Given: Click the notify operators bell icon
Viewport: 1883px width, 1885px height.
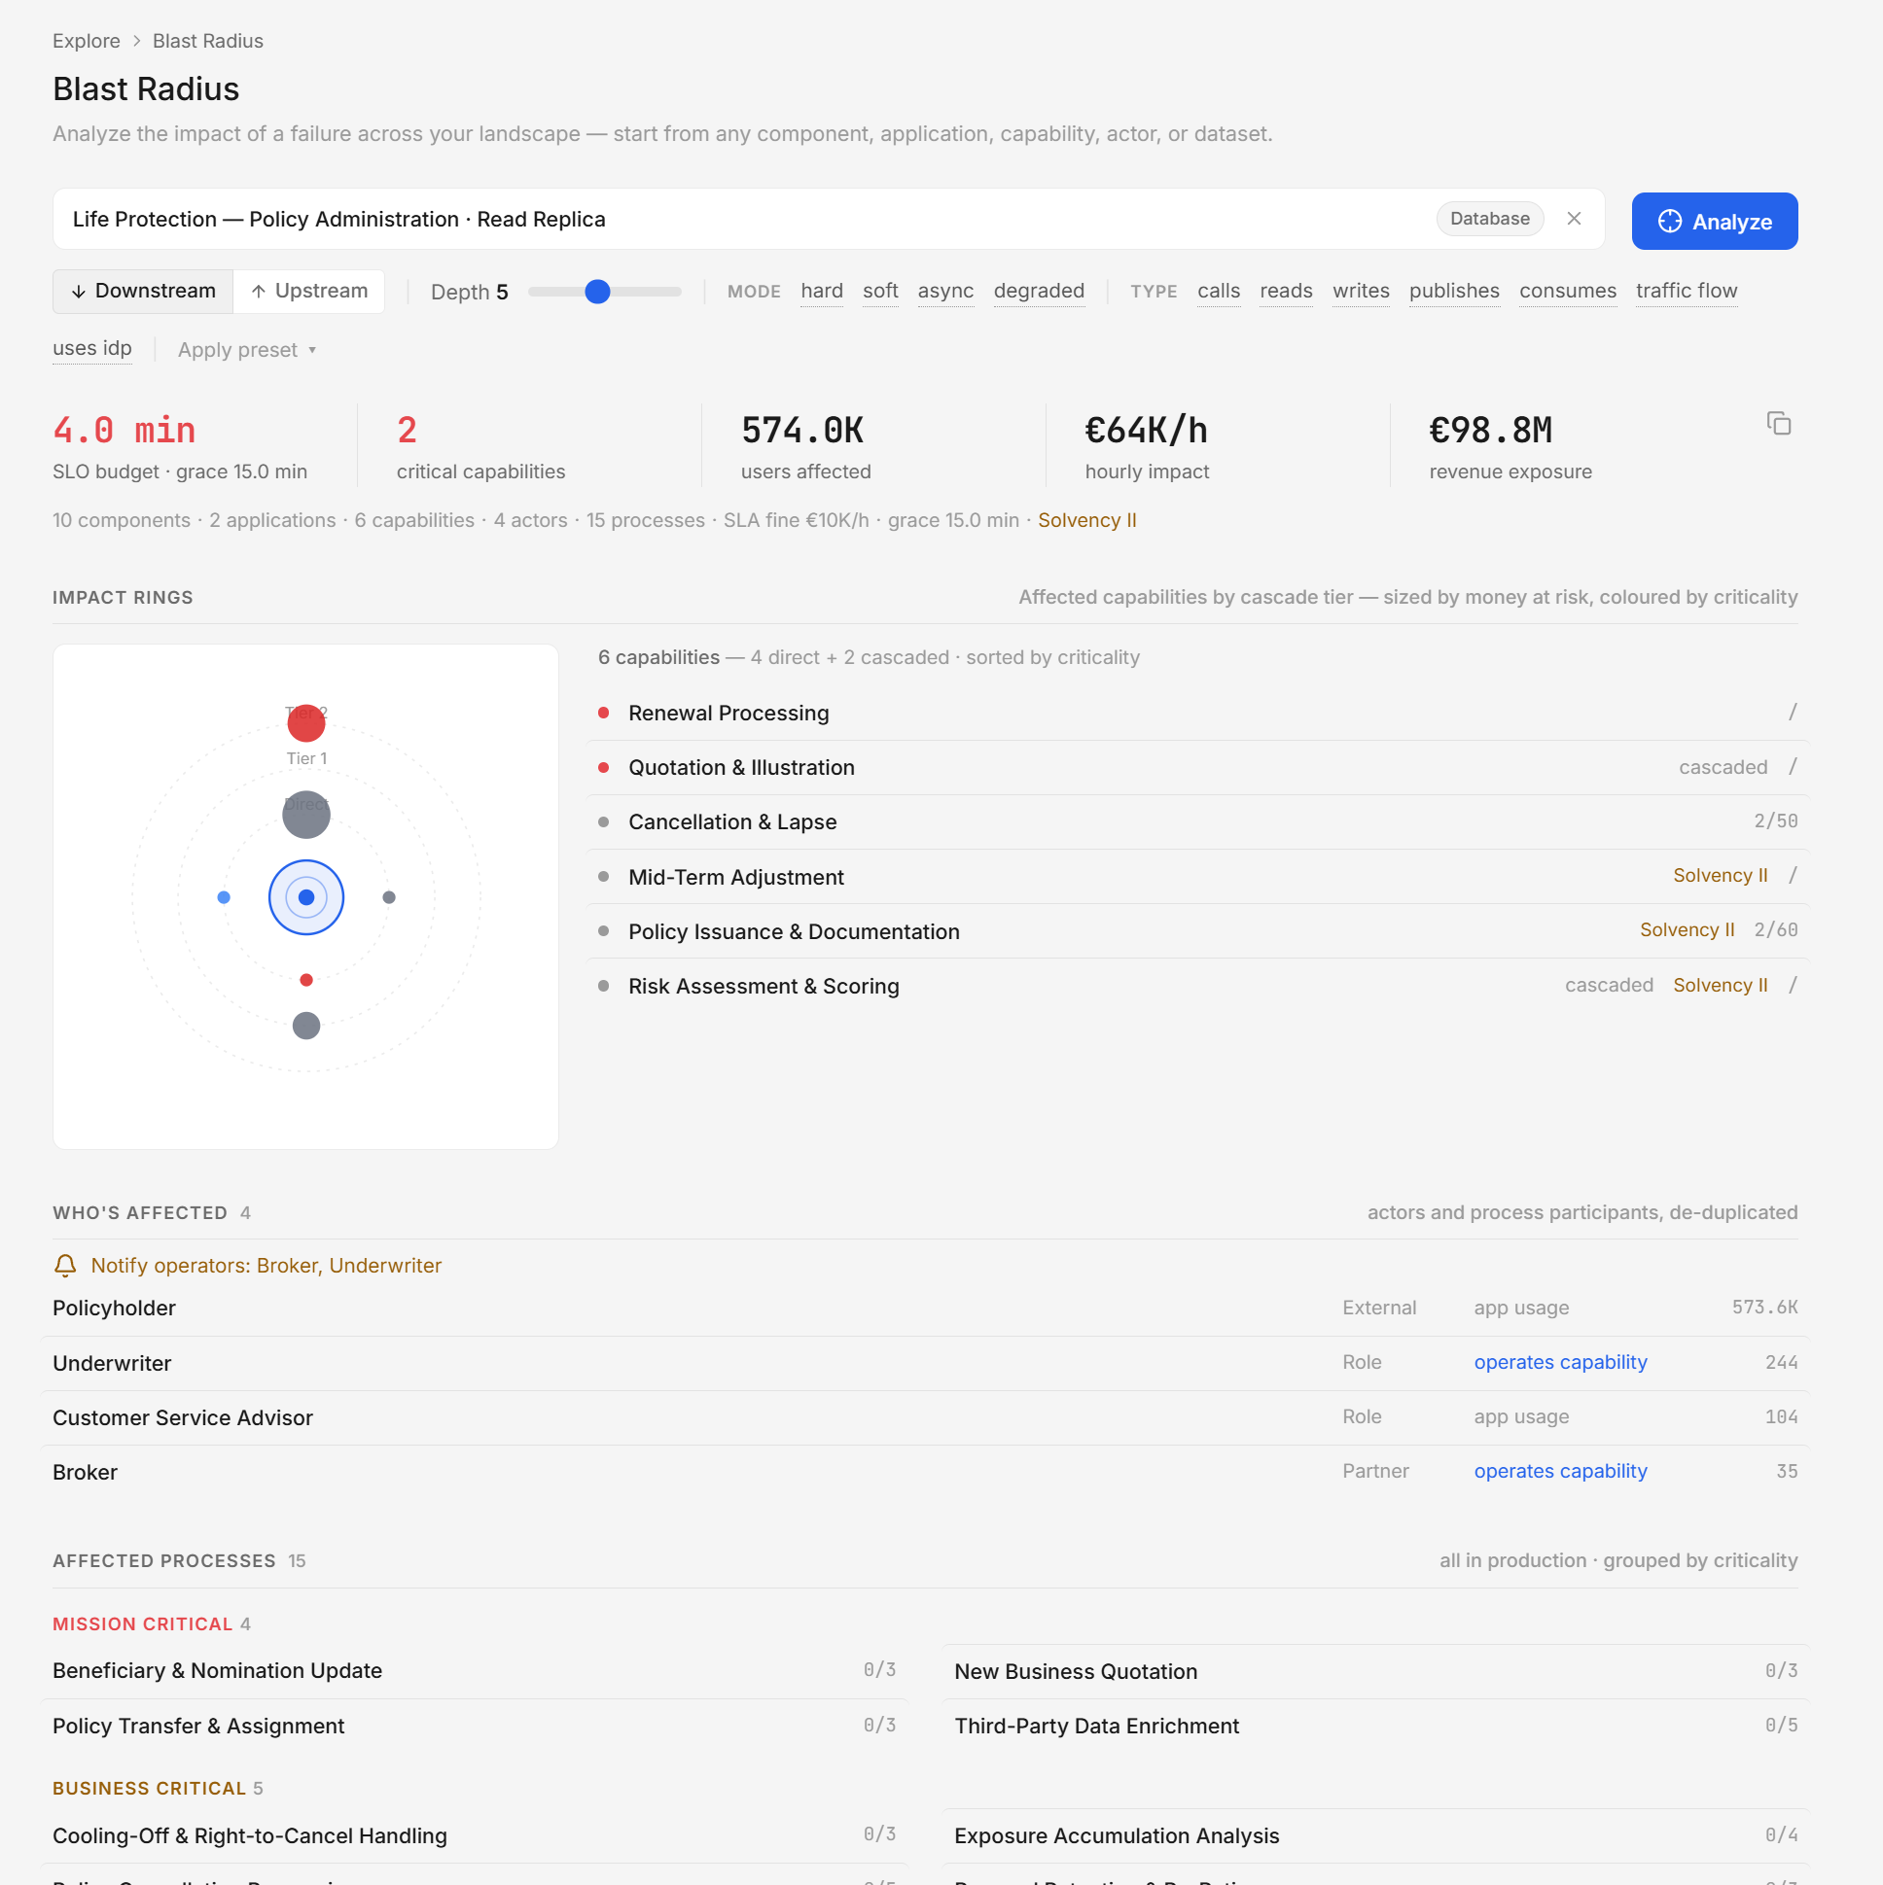Looking at the screenshot, I should click(x=65, y=1266).
